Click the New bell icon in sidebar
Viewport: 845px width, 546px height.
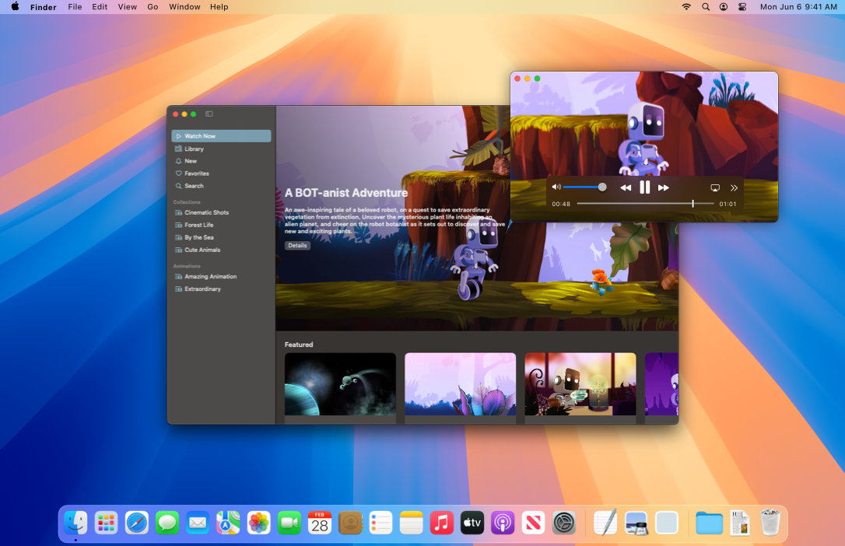pyautogui.click(x=180, y=160)
